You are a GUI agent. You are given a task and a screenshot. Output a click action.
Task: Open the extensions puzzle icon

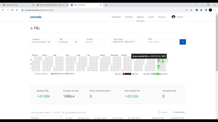pos(201,10)
